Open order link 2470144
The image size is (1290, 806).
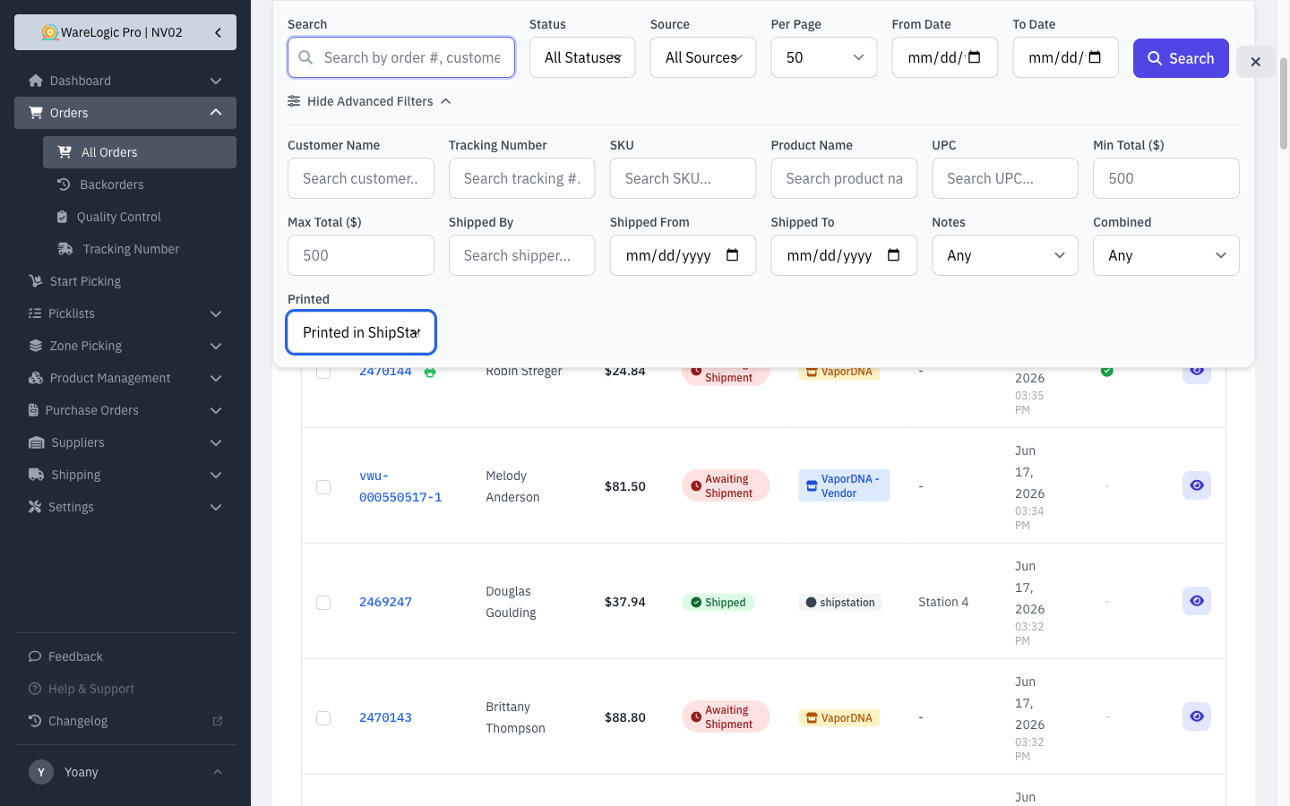tap(385, 372)
